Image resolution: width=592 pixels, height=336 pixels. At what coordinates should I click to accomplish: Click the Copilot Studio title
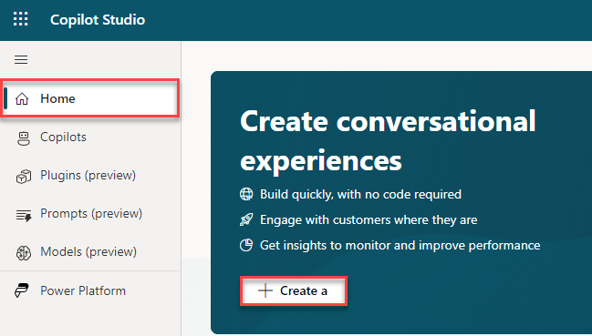click(x=98, y=20)
